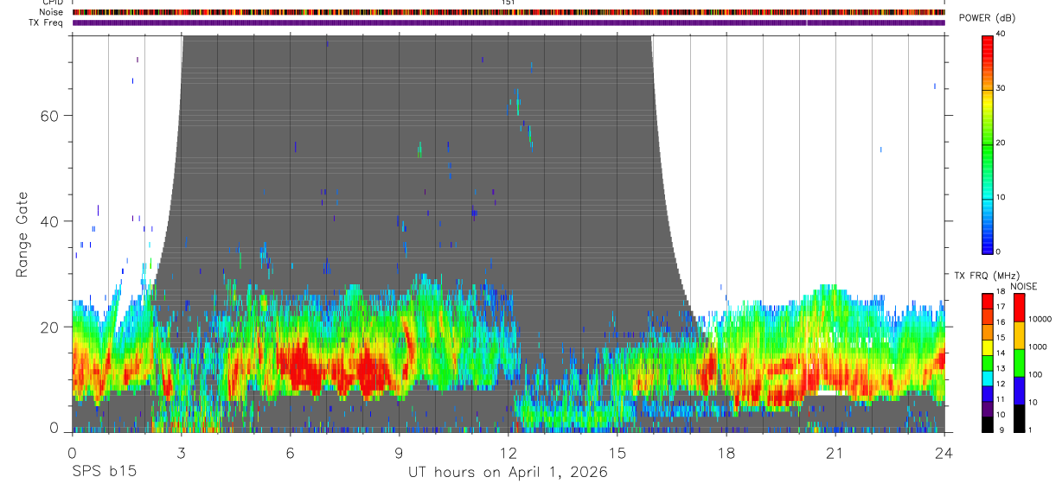1062x490 pixels.
Task: Click the green middle of power colorbar
Action: pos(987,143)
